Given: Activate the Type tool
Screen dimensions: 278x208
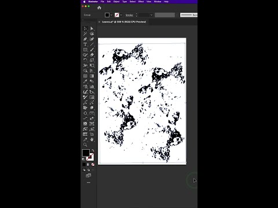Looking at the screenshot, I should 85,44.
